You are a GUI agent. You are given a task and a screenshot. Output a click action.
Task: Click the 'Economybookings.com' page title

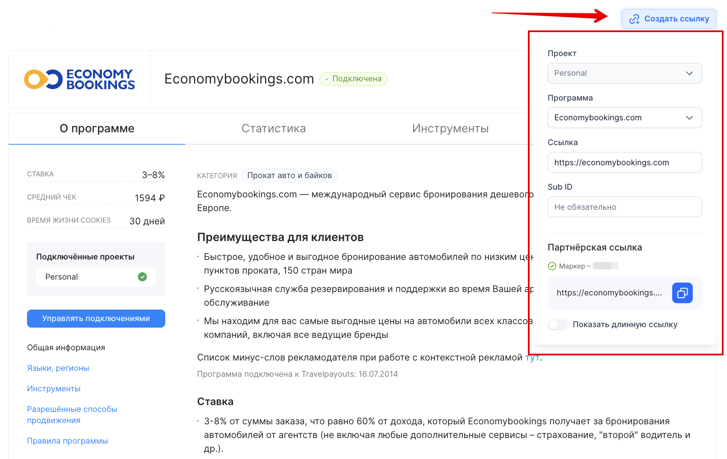[x=239, y=79]
